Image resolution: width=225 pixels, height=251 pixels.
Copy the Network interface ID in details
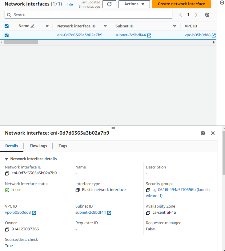7,173
